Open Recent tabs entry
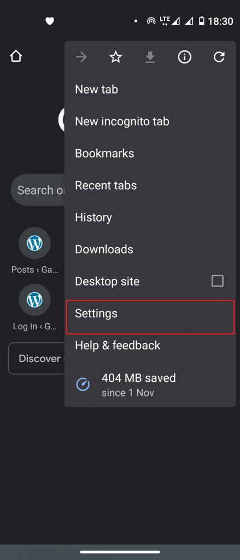The image size is (240, 560). tap(150, 185)
